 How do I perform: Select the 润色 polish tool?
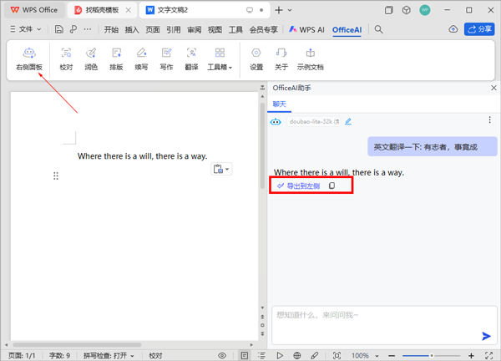pos(91,58)
